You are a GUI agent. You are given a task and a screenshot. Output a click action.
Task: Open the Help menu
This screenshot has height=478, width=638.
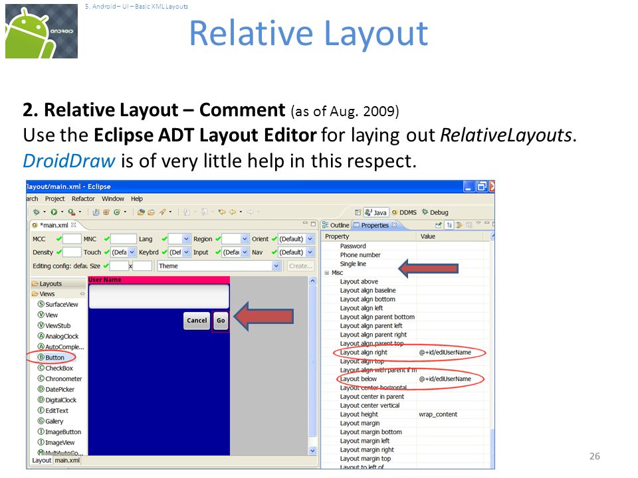(137, 199)
